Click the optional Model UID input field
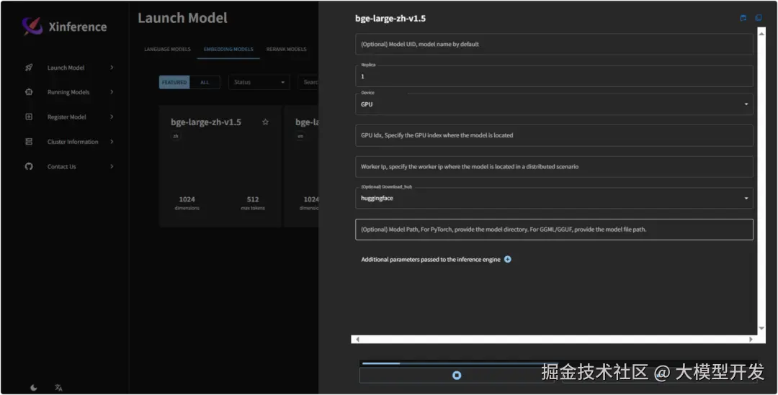Viewport: 778px width, 395px height. [x=554, y=44]
